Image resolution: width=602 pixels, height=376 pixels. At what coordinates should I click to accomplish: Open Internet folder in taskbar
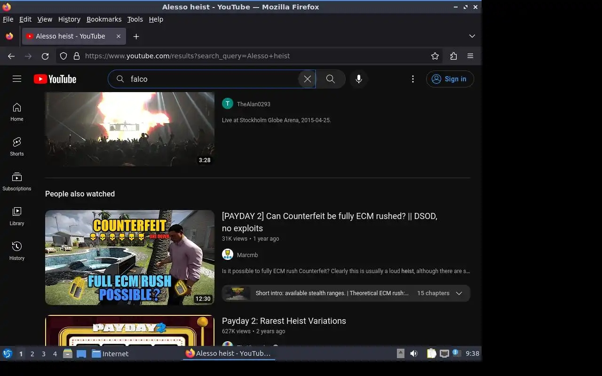click(110, 354)
